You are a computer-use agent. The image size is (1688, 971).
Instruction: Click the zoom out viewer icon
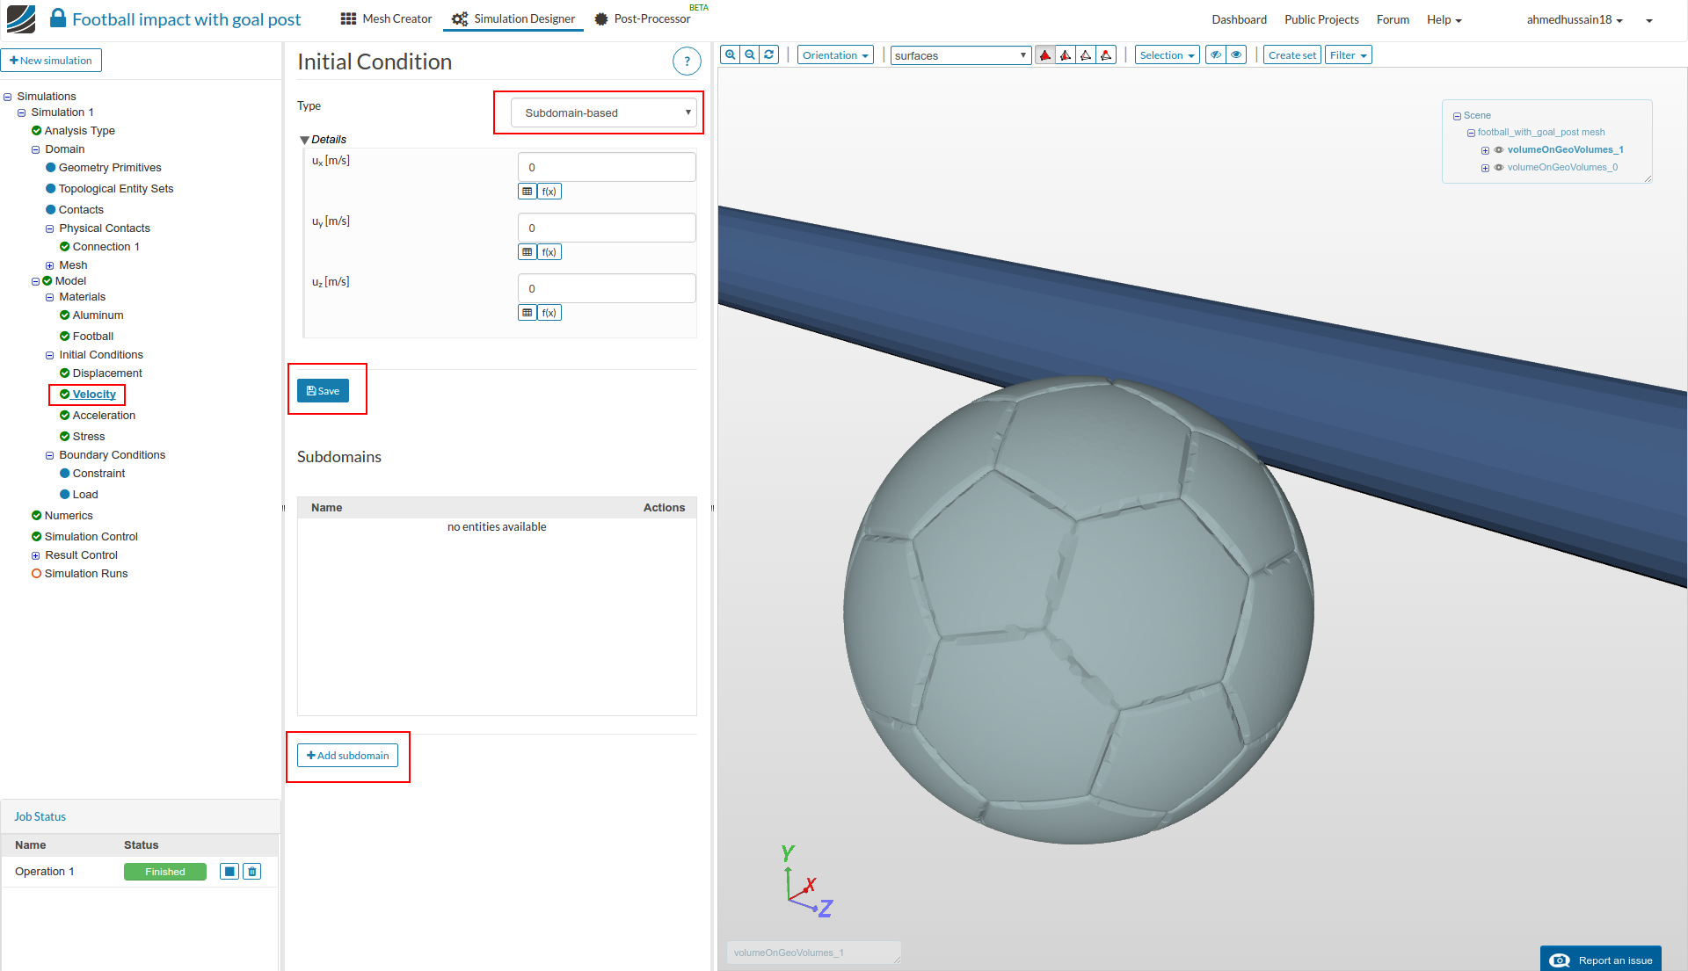(x=750, y=54)
